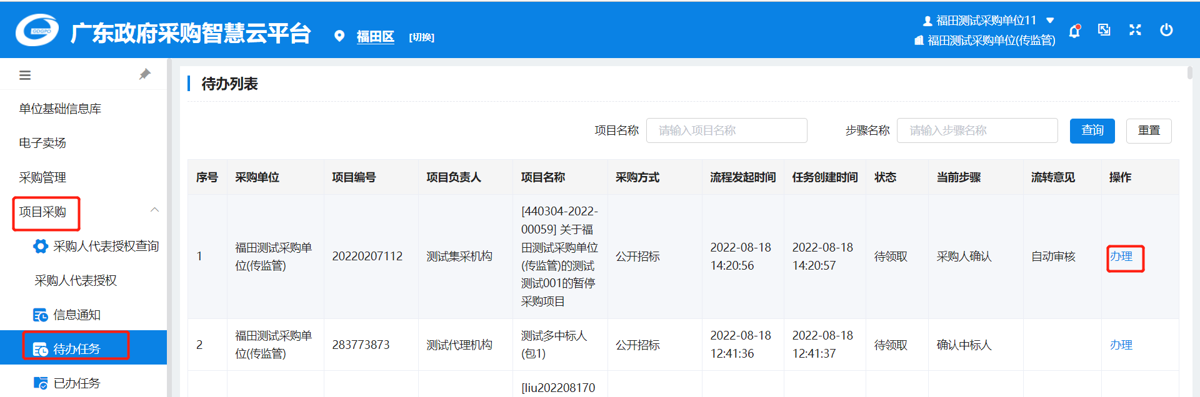Open 单位基础信息库 in the sidebar

pos(60,109)
